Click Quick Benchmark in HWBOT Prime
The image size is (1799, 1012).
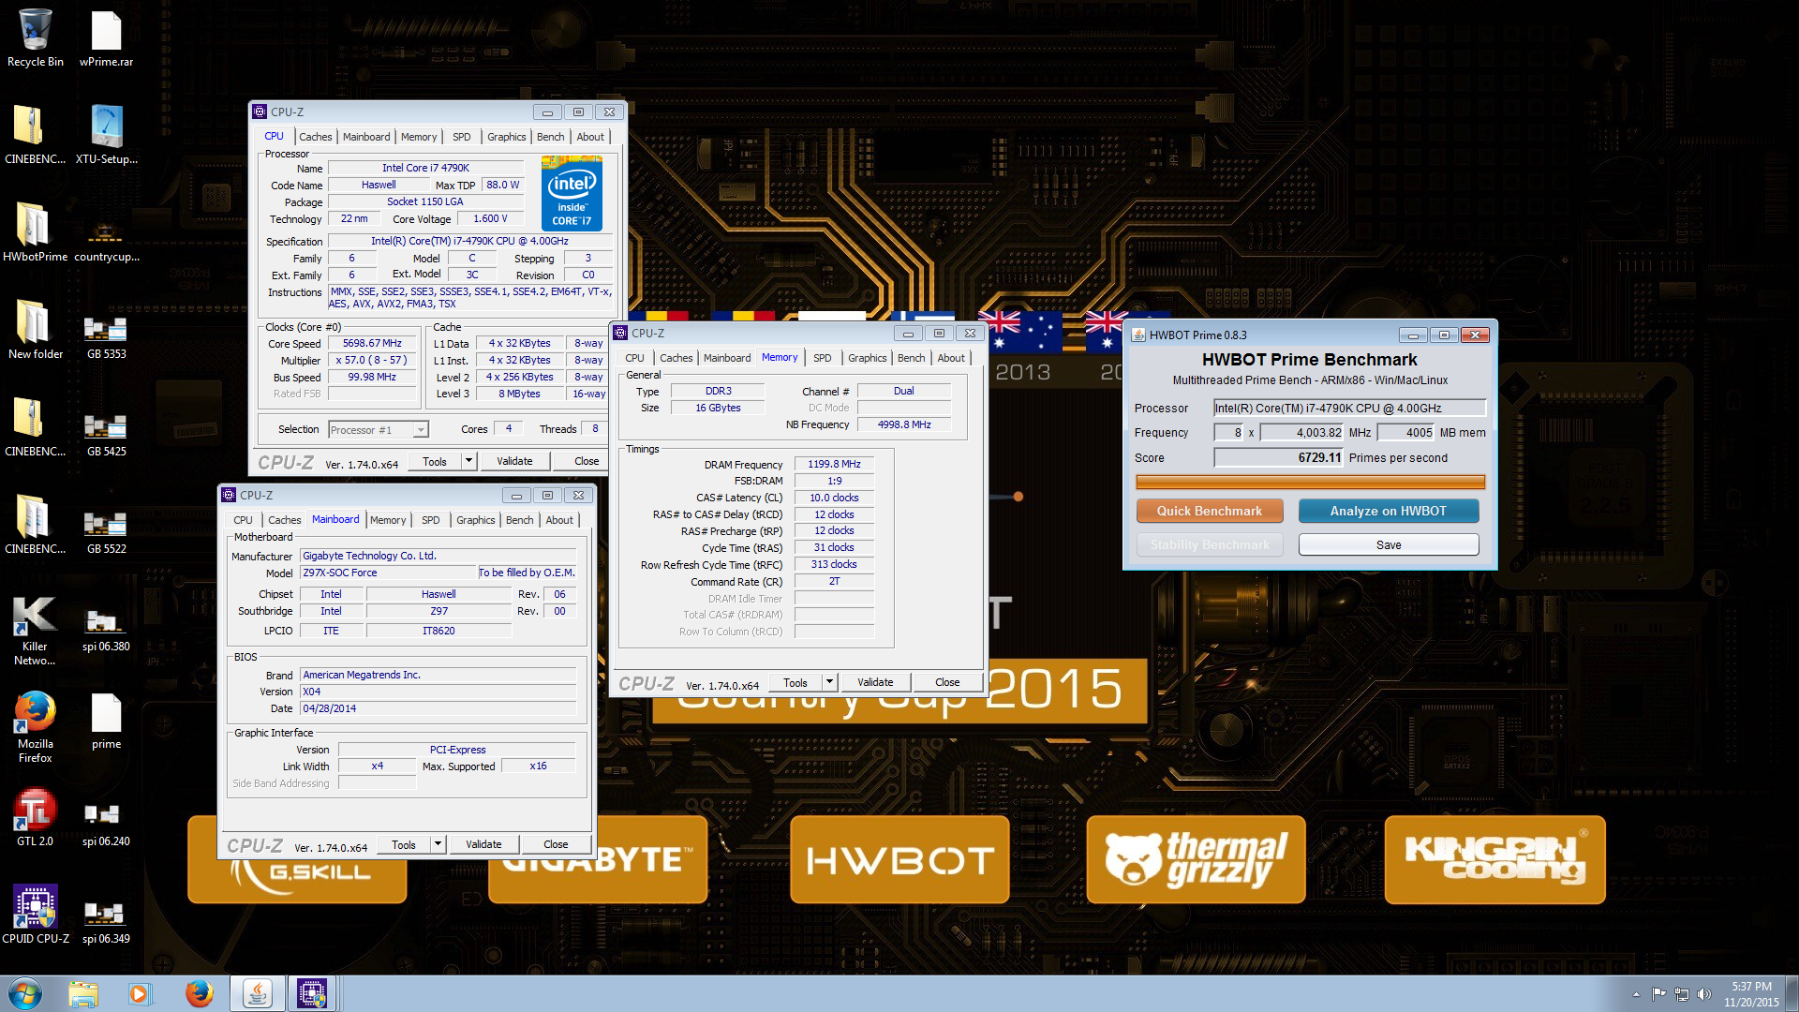click(x=1210, y=511)
